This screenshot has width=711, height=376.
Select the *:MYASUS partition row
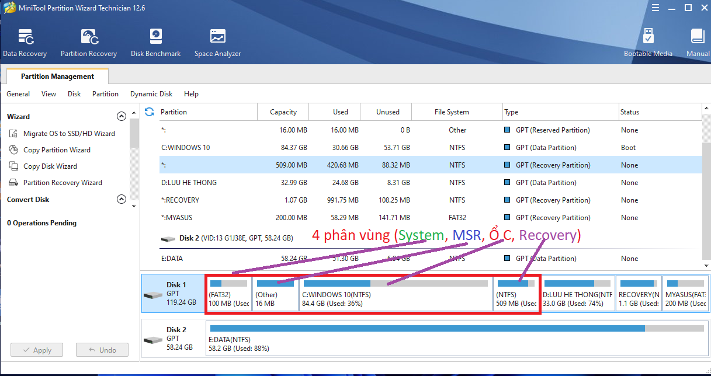[430, 218]
